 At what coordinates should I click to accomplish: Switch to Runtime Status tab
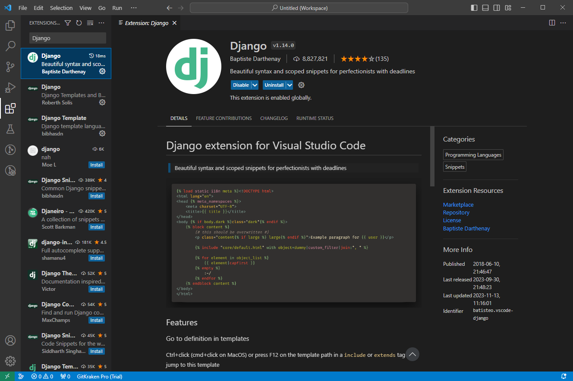[315, 118]
